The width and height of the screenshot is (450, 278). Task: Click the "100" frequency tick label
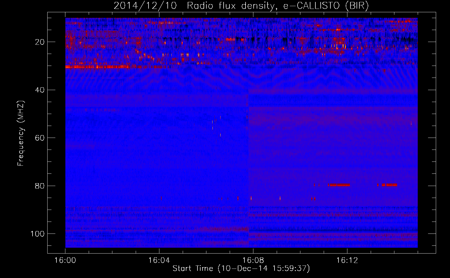tap(38, 234)
